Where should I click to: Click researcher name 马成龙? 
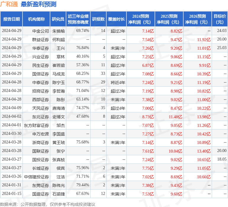pos(59,74)
